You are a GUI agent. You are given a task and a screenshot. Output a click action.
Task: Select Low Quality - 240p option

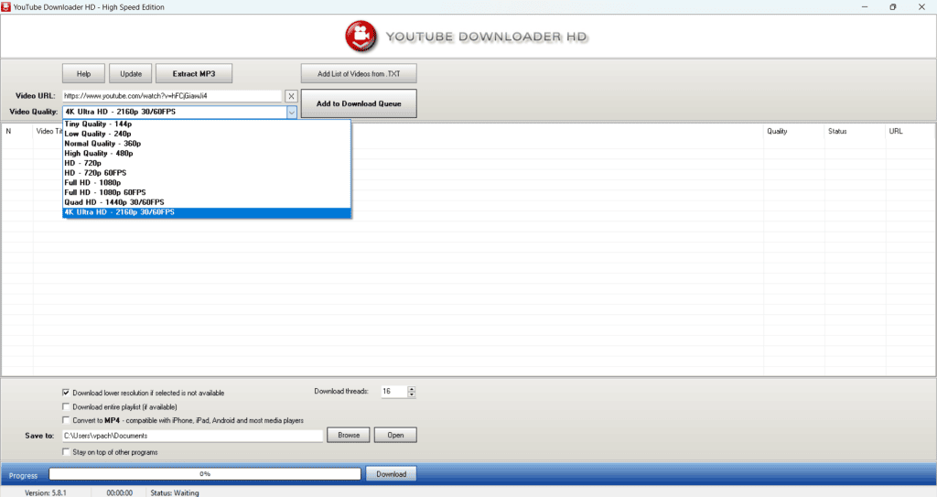[207, 134]
